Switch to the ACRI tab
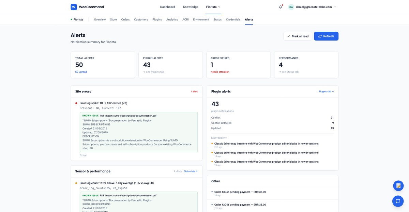 click(x=185, y=19)
